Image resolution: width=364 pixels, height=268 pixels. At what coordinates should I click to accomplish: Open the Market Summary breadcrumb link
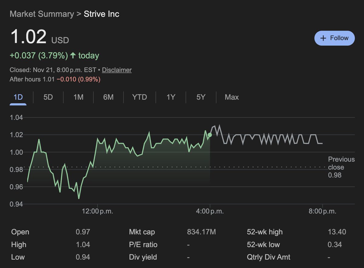click(42, 14)
